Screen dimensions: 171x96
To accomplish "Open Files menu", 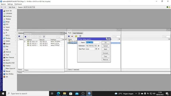I will coord(7,46).
